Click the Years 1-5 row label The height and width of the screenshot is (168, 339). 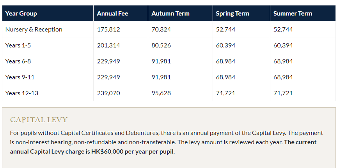pyautogui.click(x=18, y=45)
